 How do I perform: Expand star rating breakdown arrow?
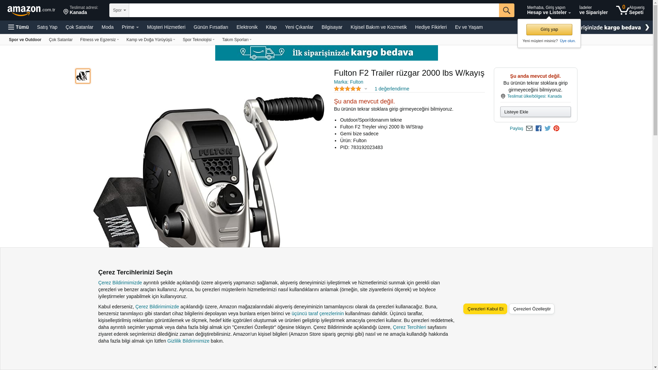pyautogui.click(x=366, y=89)
